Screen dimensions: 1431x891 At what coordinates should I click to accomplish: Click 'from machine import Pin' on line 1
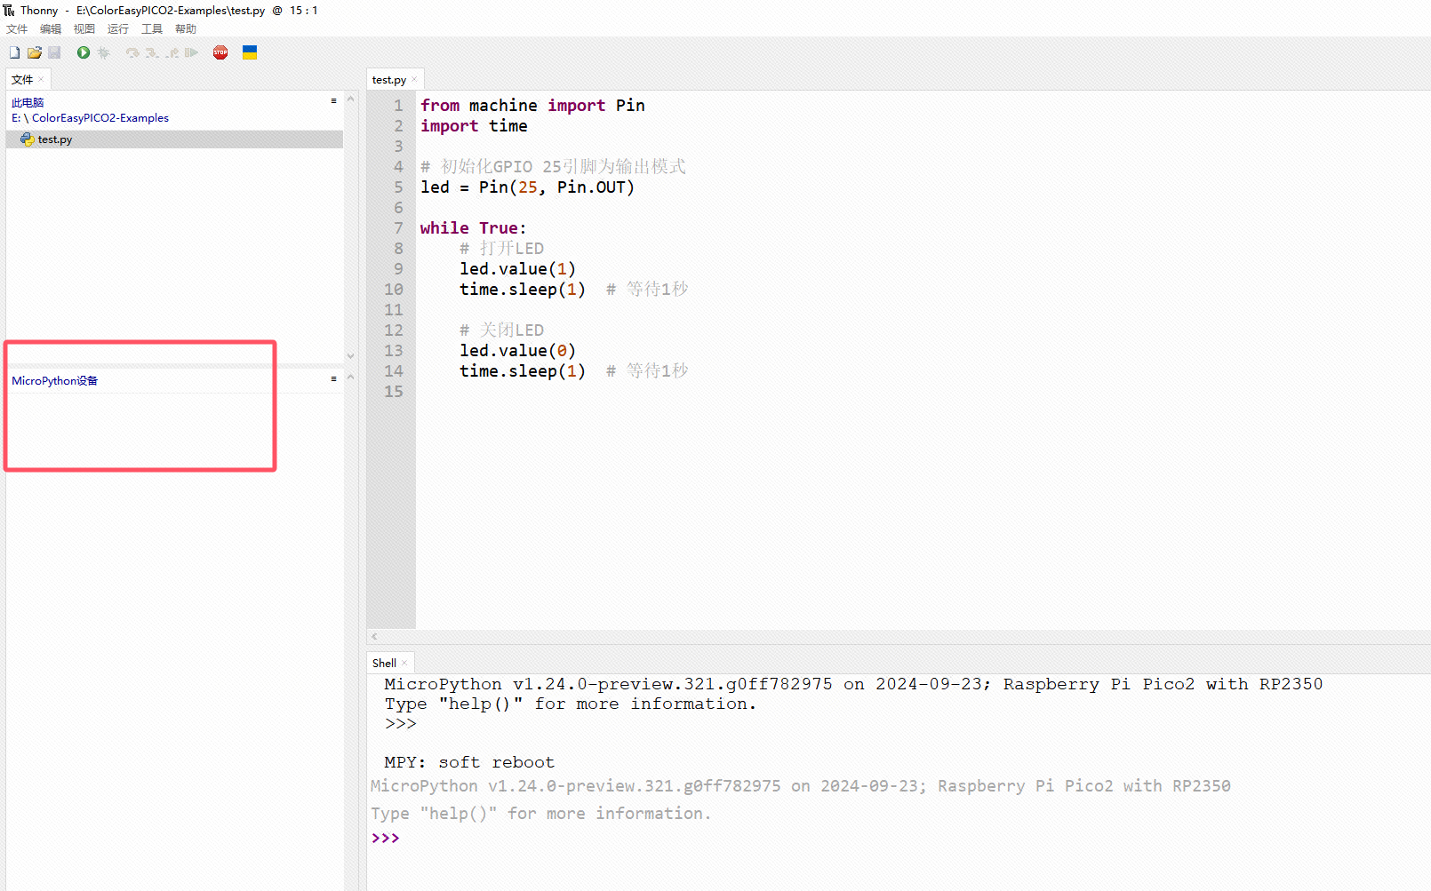tap(532, 106)
